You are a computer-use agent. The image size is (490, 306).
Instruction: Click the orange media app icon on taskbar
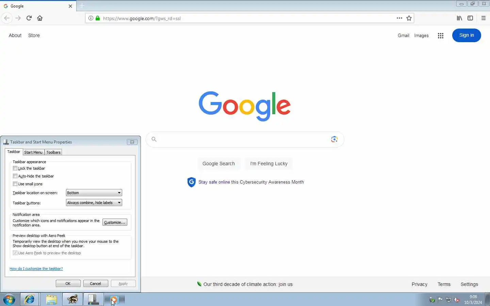(x=115, y=300)
